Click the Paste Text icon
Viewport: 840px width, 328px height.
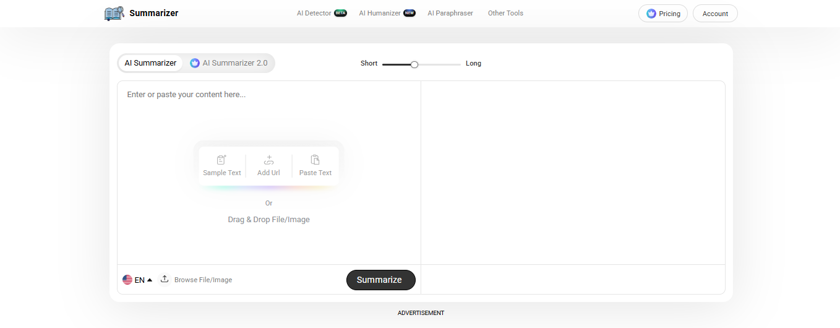point(315,160)
